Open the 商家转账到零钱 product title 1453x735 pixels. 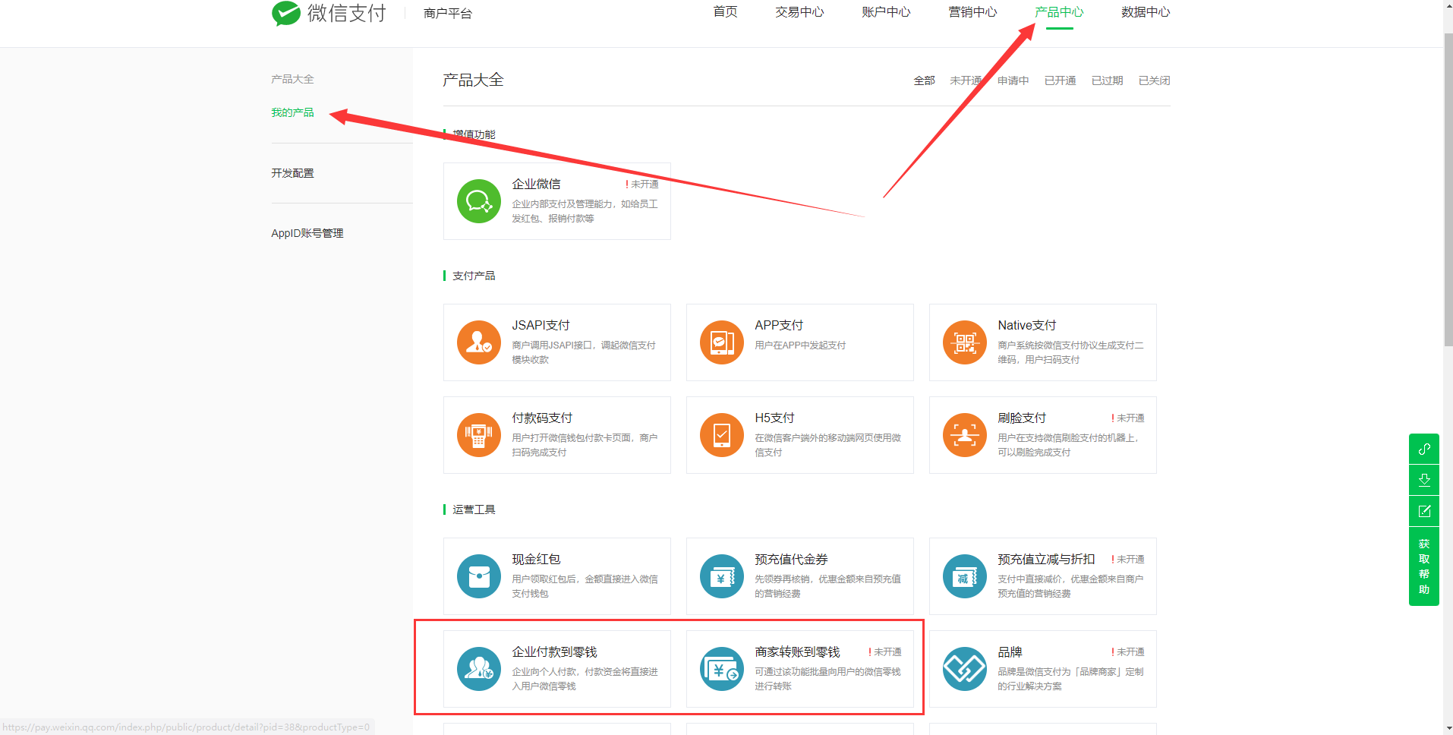click(797, 651)
